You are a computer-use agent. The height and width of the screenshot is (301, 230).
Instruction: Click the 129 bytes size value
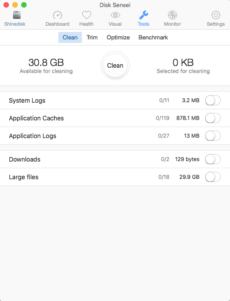point(187,159)
